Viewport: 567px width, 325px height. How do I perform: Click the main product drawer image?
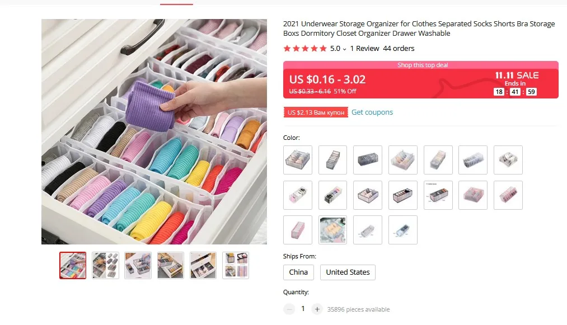click(154, 131)
